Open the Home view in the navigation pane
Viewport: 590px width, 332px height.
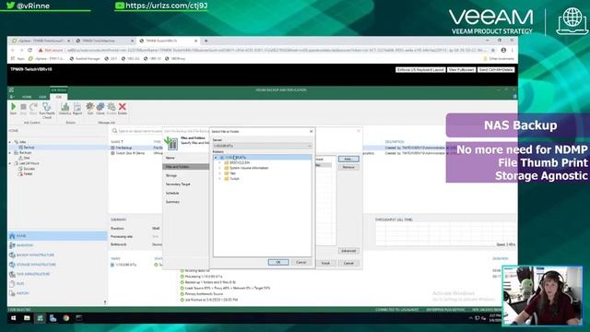[x=57, y=236]
